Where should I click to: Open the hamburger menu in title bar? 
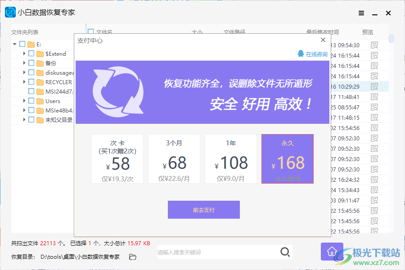tap(361, 13)
